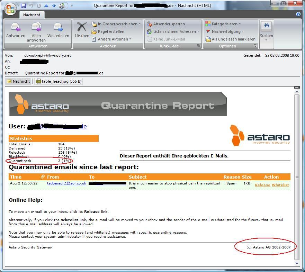The image size is (305, 272).
Task: Click sender address do-not-reply@fw-notify.net
Action: point(47,55)
